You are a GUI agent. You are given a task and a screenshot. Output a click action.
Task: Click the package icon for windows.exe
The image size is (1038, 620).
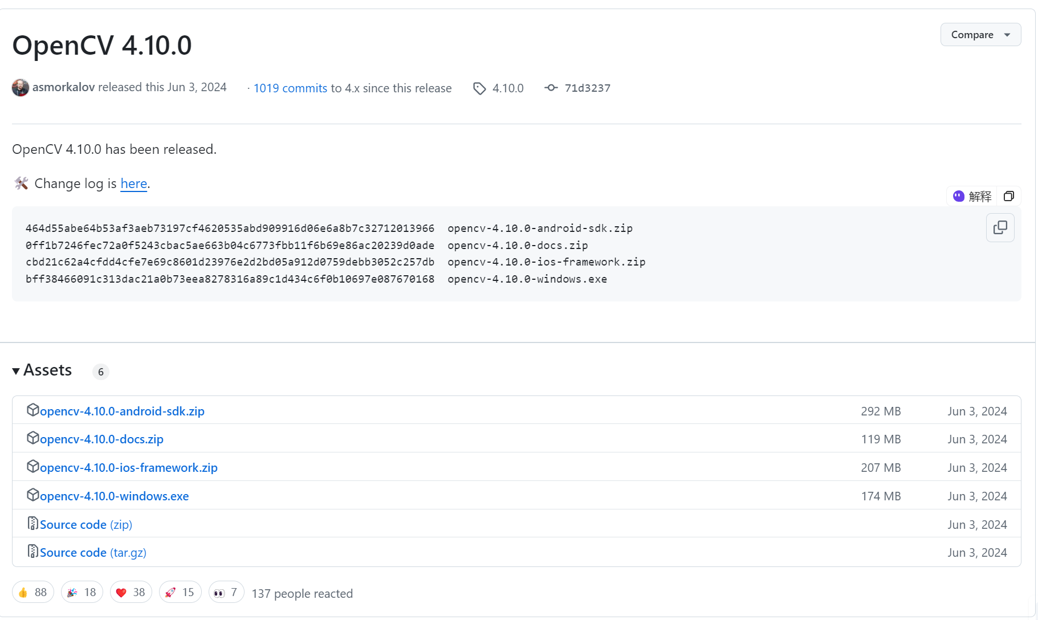coord(33,495)
